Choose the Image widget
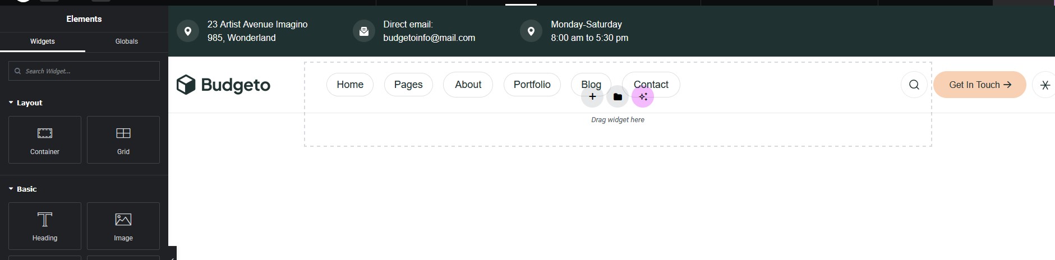The height and width of the screenshot is (260, 1055). click(x=123, y=226)
